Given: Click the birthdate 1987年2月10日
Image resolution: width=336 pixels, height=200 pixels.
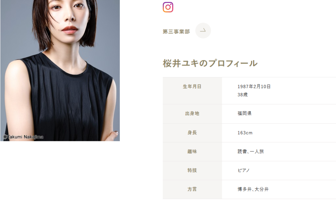Looking at the screenshot, I should (254, 87).
